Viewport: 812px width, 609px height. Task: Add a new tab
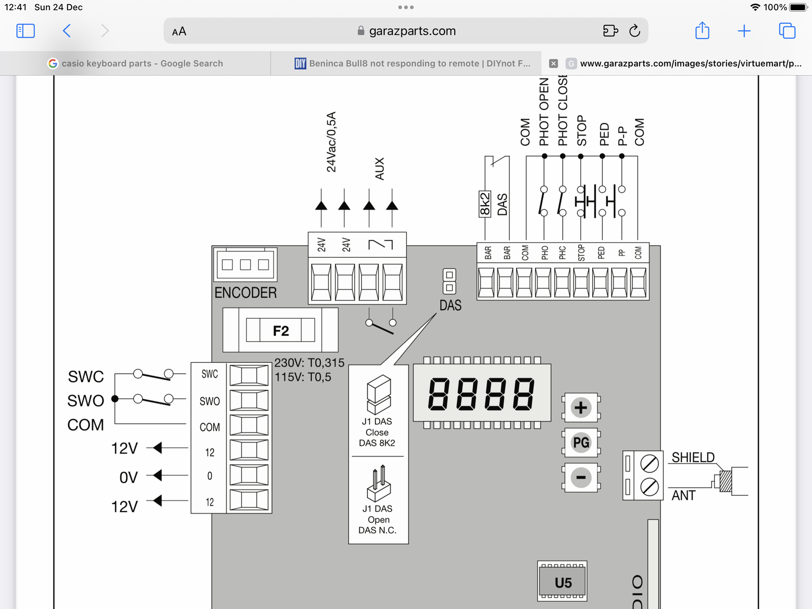coord(744,31)
